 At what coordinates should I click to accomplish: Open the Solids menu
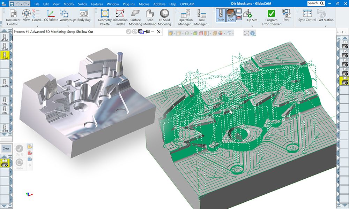[83, 4]
